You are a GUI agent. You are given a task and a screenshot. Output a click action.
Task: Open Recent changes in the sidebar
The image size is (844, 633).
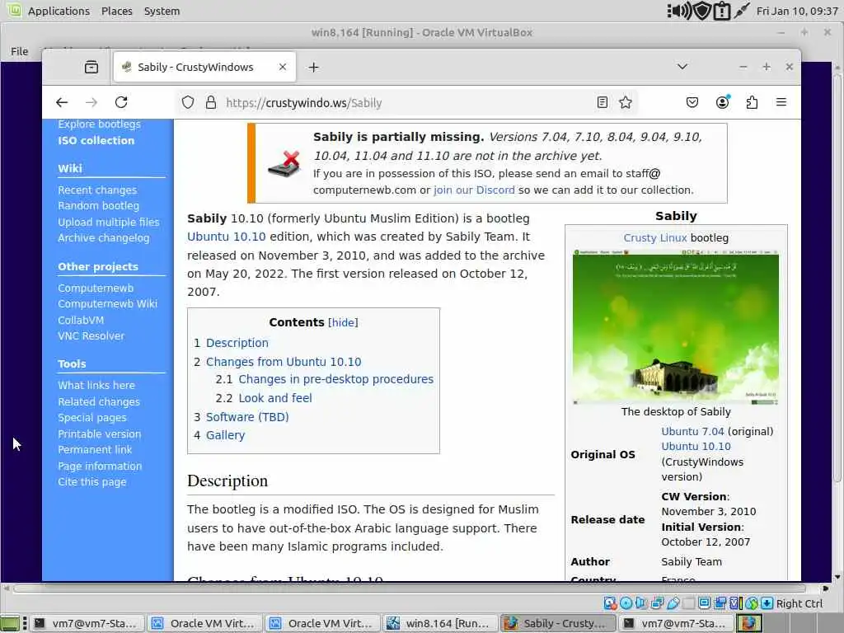[97, 190]
